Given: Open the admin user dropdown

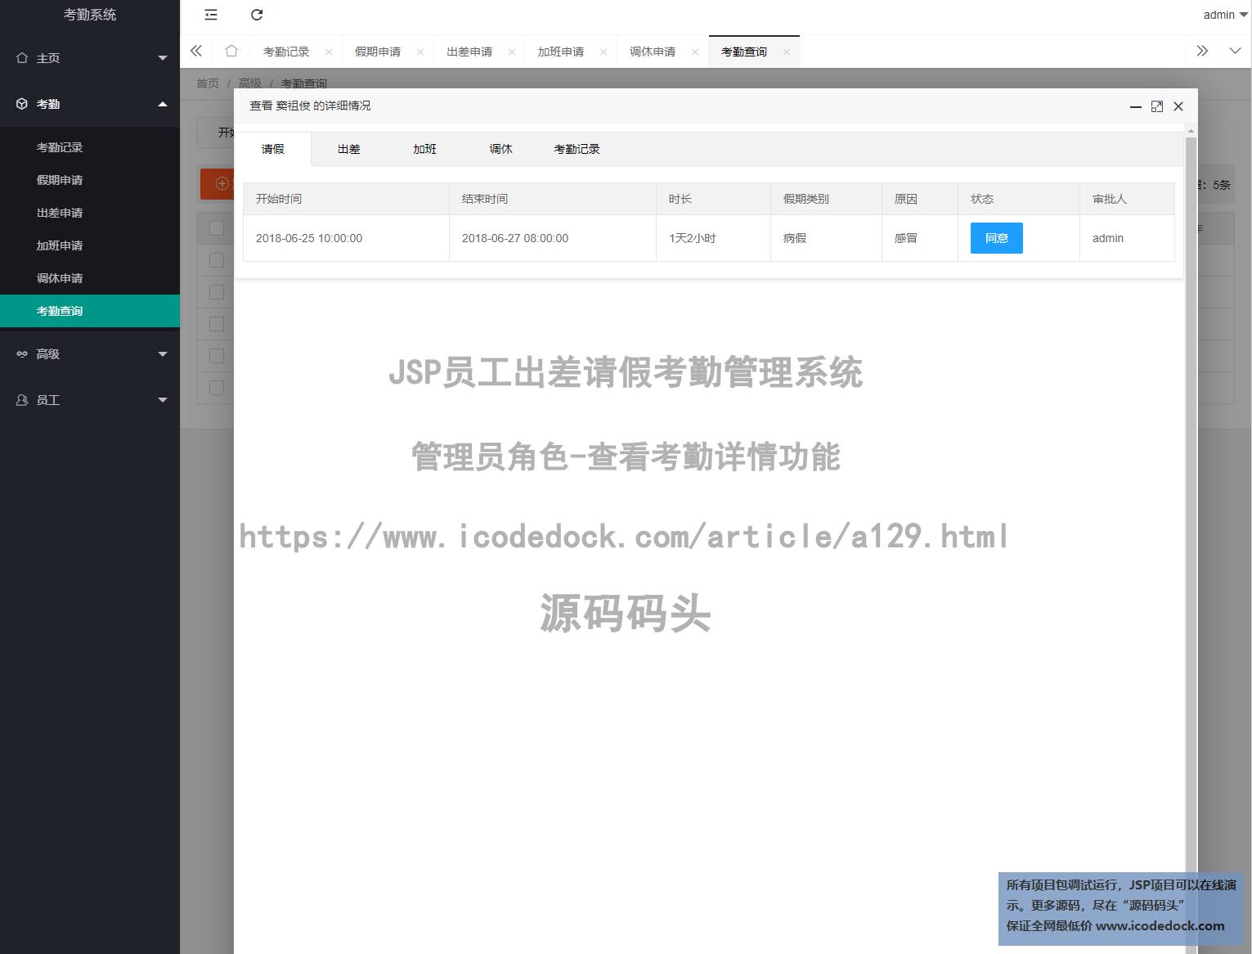Looking at the screenshot, I should tap(1226, 15).
